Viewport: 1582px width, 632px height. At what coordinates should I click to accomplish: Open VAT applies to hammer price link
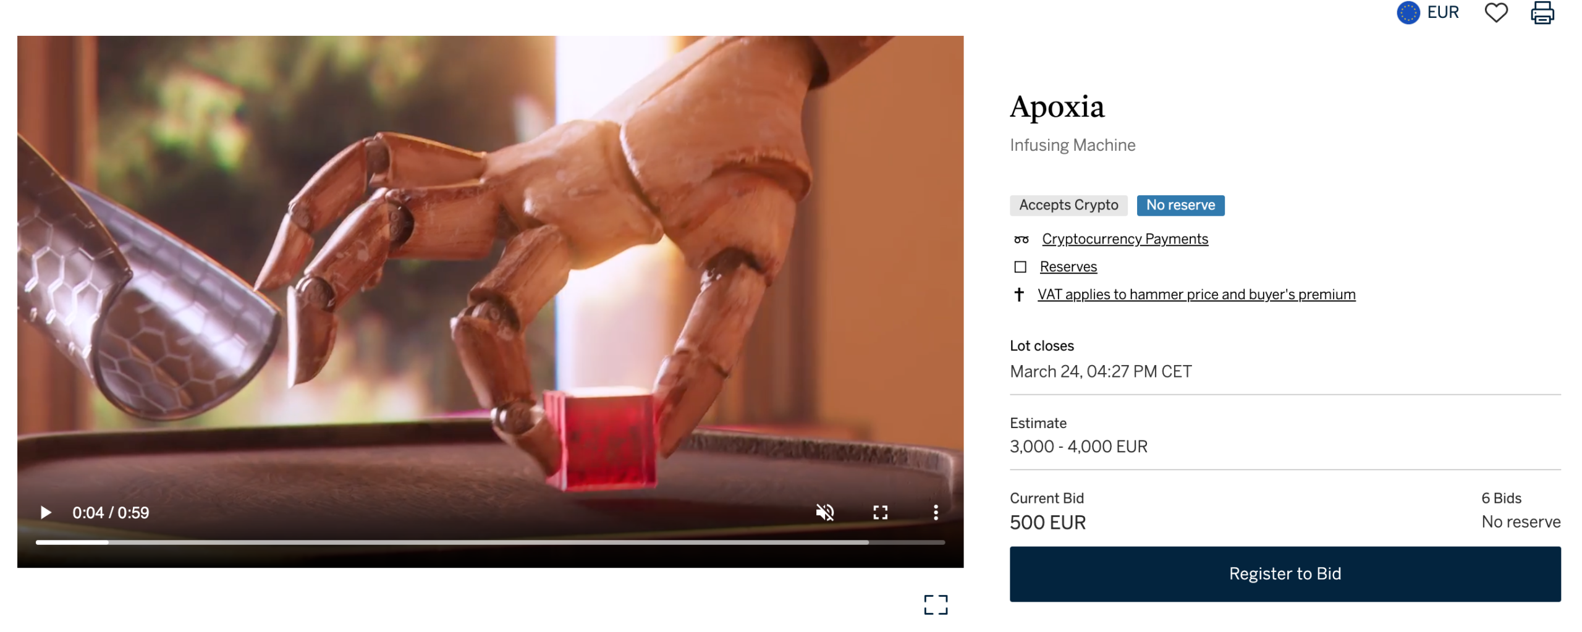pyautogui.click(x=1196, y=294)
